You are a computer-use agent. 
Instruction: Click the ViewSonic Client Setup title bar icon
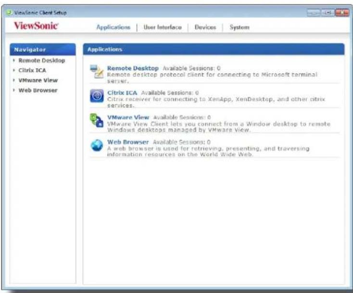click(9, 12)
